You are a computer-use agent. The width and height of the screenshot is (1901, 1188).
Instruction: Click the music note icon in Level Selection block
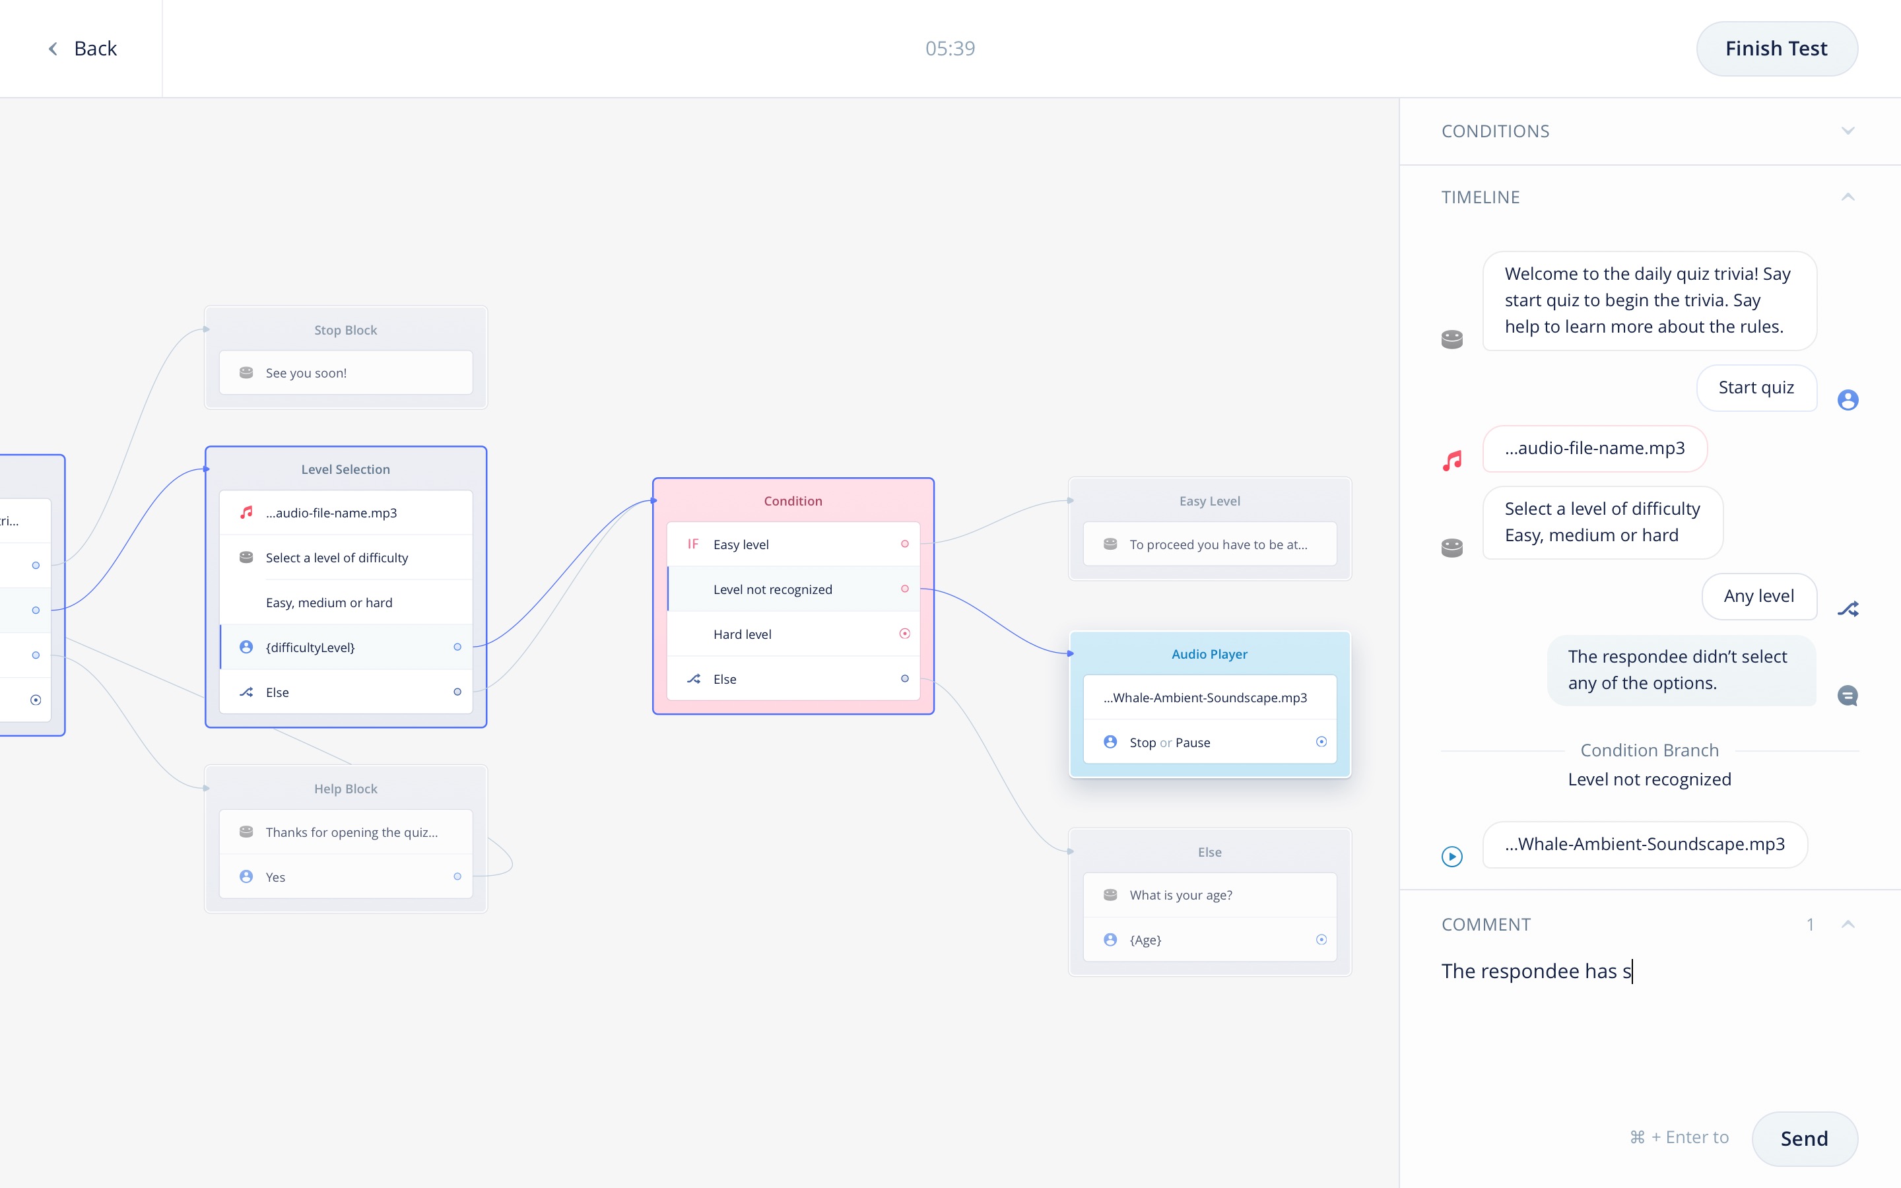[x=246, y=512]
